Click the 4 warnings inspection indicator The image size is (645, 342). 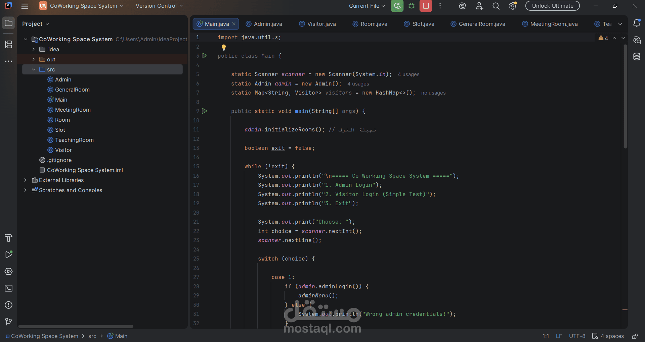click(x=603, y=38)
